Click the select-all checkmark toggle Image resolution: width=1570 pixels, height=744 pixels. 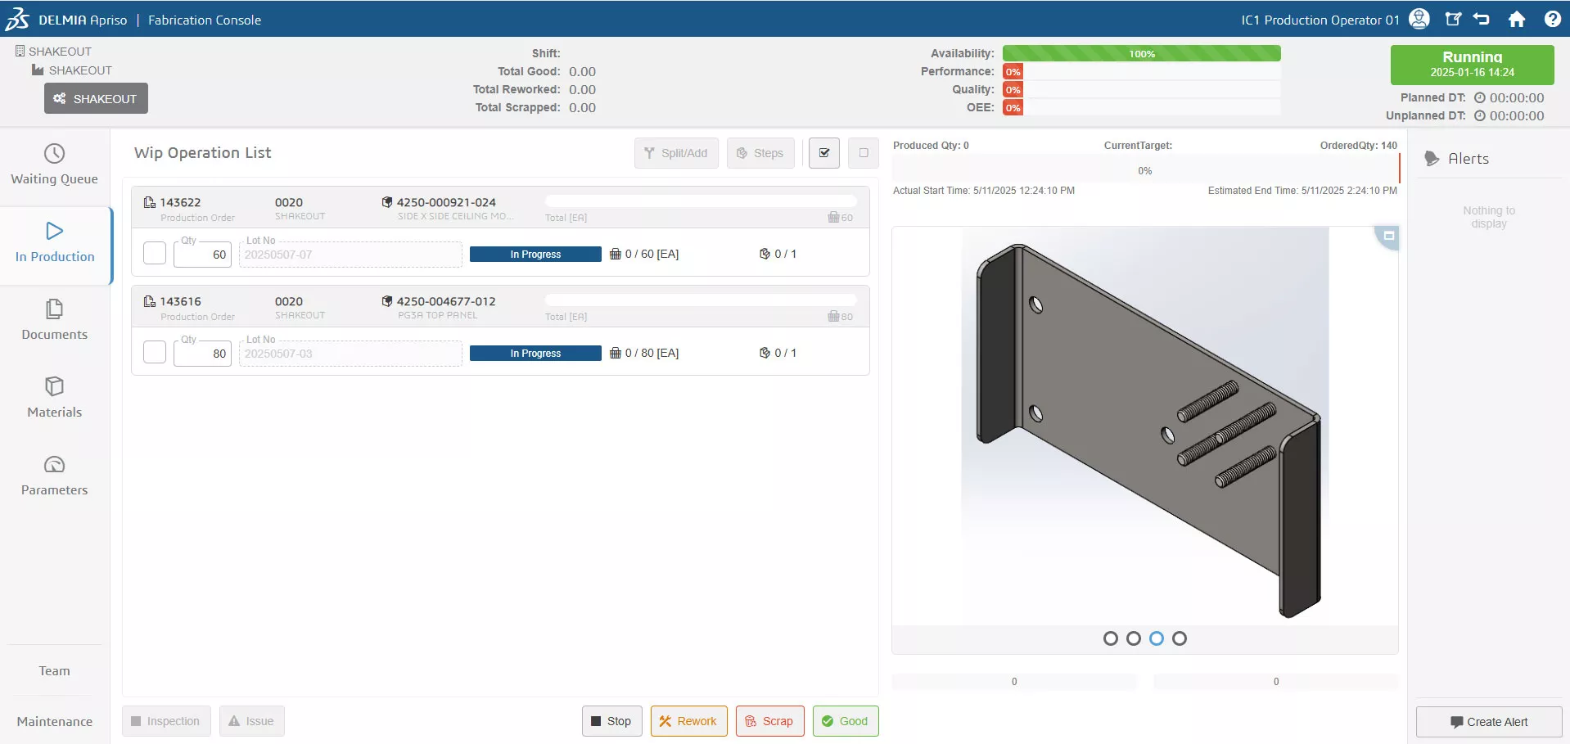point(823,153)
